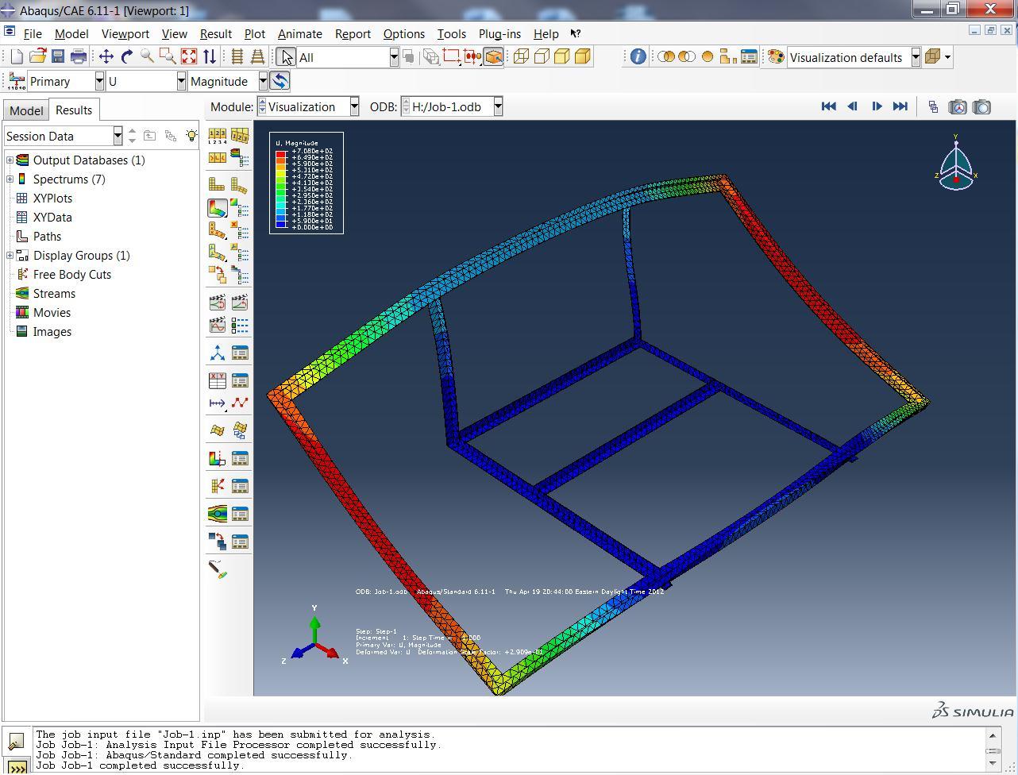Image resolution: width=1018 pixels, height=775 pixels.
Task: Switch to the Model tab
Action: click(x=26, y=110)
